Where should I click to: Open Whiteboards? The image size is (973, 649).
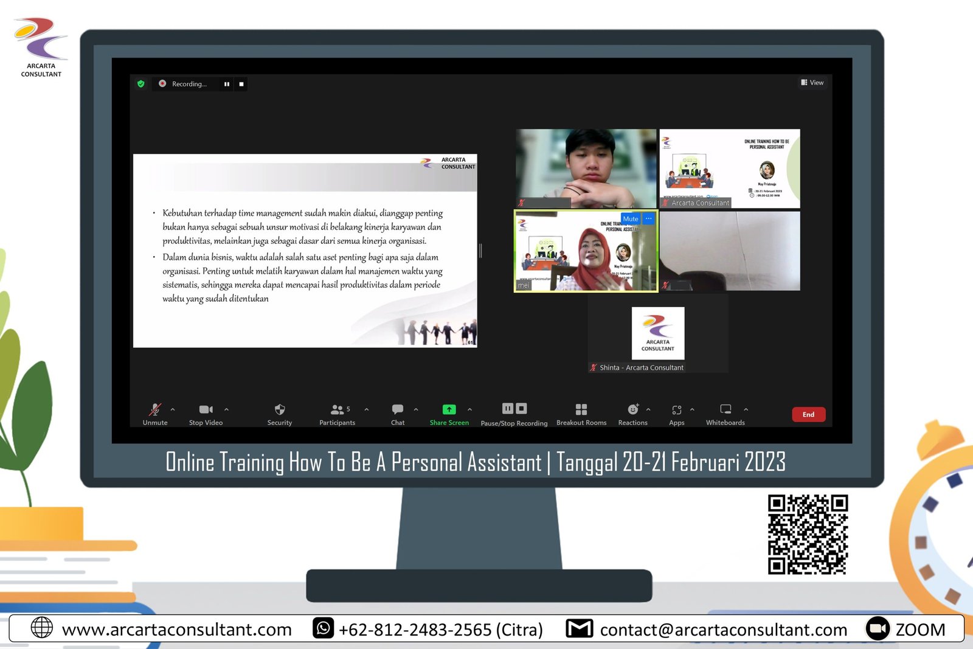[x=725, y=410]
